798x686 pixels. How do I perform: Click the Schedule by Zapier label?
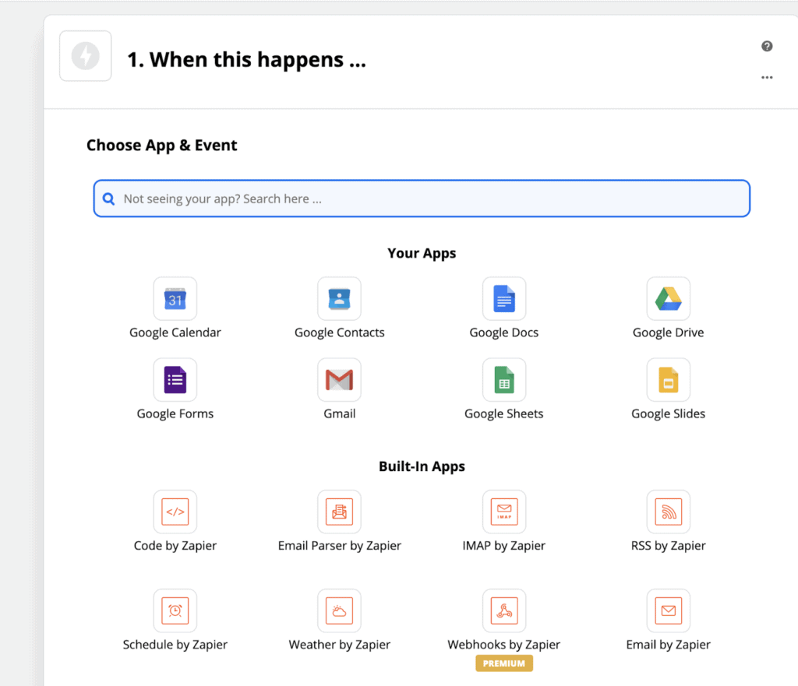click(175, 645)
